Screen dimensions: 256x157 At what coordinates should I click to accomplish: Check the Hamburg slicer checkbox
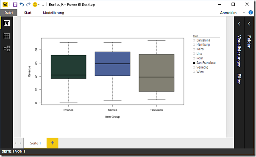coord(194,45)
